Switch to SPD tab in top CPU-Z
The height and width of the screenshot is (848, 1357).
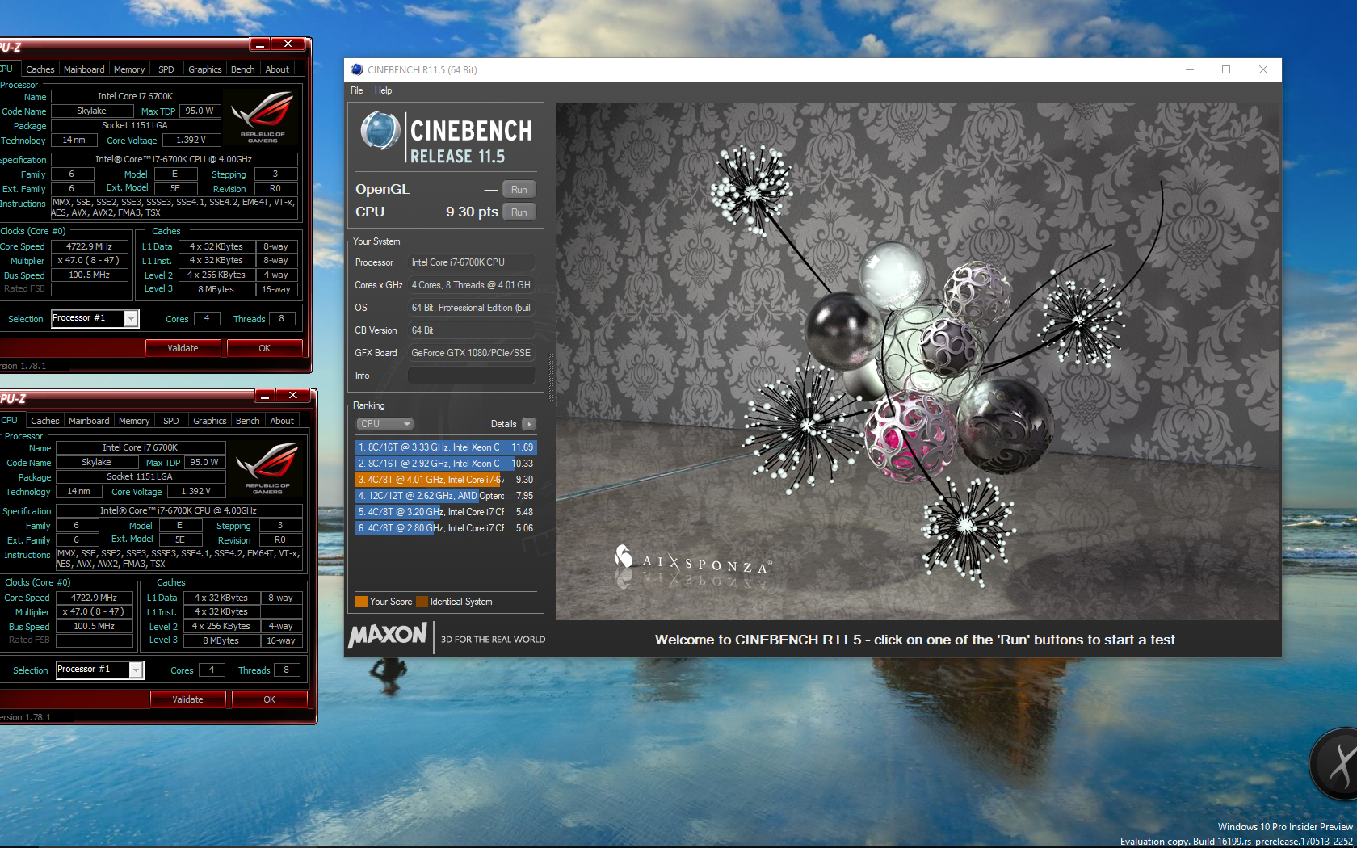point(166,69)
